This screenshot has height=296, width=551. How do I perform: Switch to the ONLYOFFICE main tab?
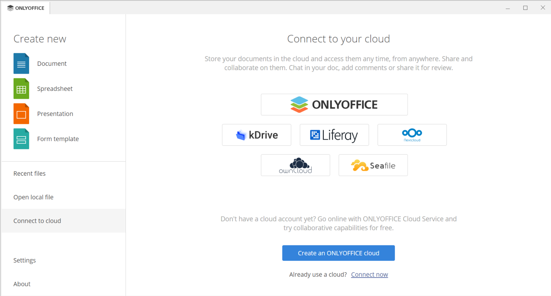click(x=25, y=8)
